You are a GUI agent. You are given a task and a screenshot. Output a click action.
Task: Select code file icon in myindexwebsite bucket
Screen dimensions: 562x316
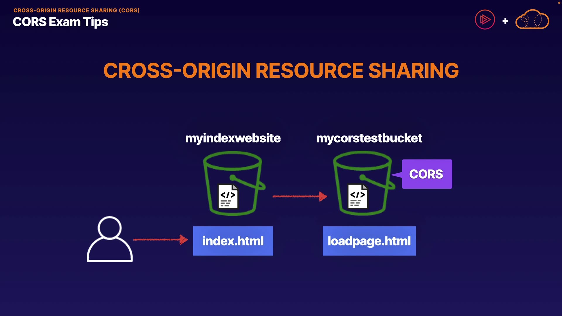point(228,197)
